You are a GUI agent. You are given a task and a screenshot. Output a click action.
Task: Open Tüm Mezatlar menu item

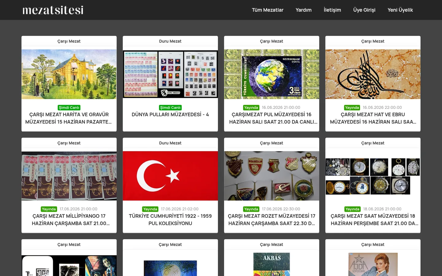pos(268,10)
